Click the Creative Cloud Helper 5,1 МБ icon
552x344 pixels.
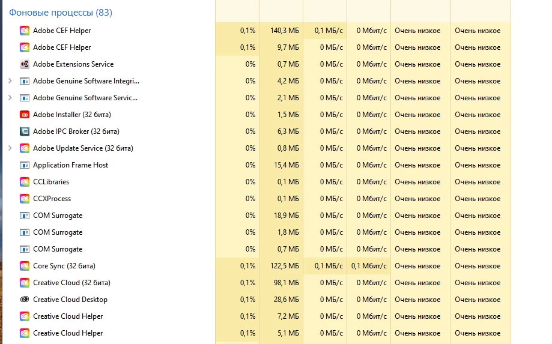(24, 333)
